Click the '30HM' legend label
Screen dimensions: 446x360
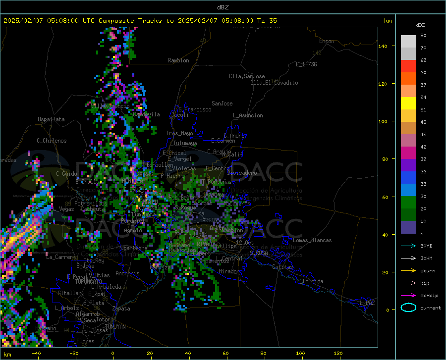tap(426, 258)
